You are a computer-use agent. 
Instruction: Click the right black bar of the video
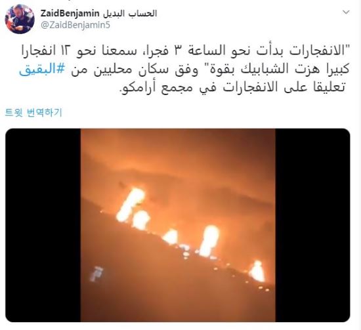click(312, 225)
